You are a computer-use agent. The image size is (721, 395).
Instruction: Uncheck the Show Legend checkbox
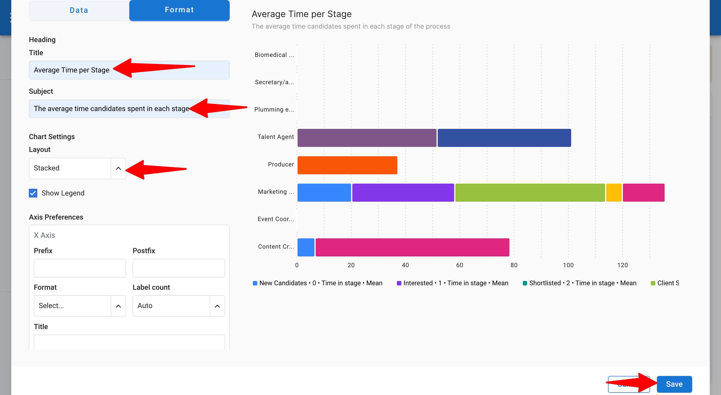[33, 193]
